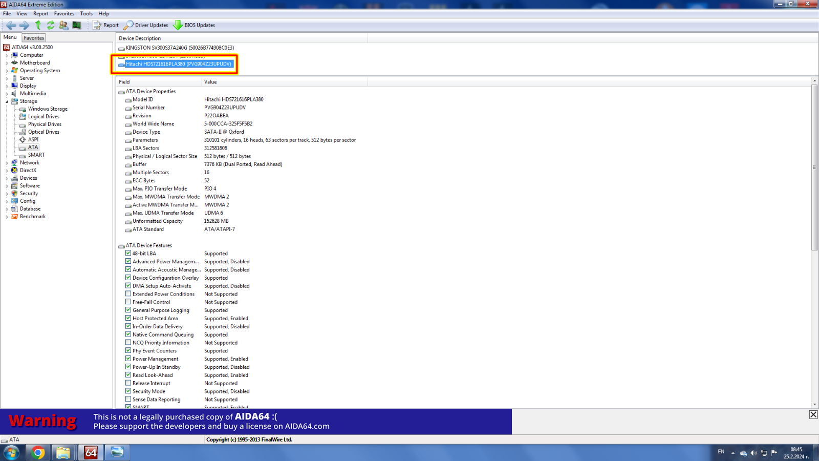Select Software in the tree

(30, 186)
